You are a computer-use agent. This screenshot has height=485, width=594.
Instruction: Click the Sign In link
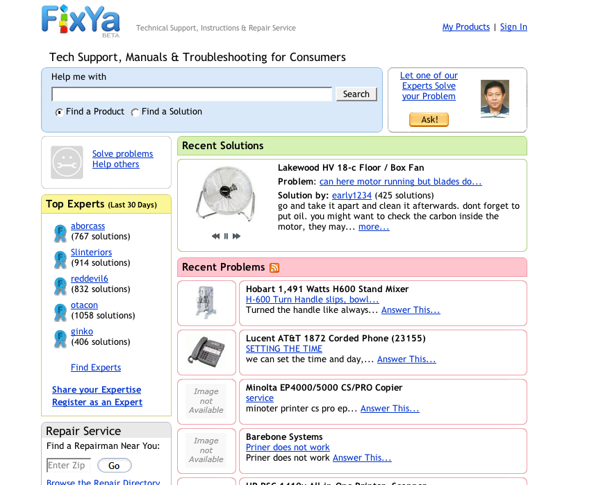[513, 27]
